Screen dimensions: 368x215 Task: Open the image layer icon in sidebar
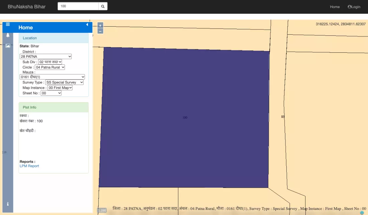[8, 46]
